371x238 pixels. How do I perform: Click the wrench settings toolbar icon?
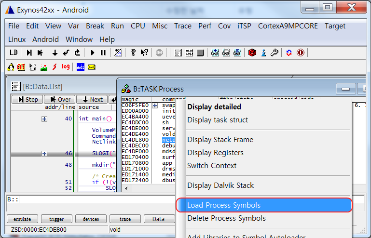275,53
